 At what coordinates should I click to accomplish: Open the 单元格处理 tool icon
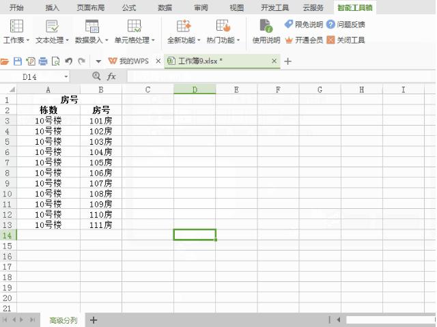coord(135,26)
